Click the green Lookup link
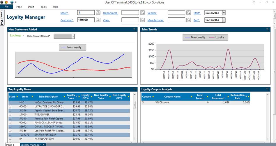Viewport: 276px width, 146px height. coord(16,35)
